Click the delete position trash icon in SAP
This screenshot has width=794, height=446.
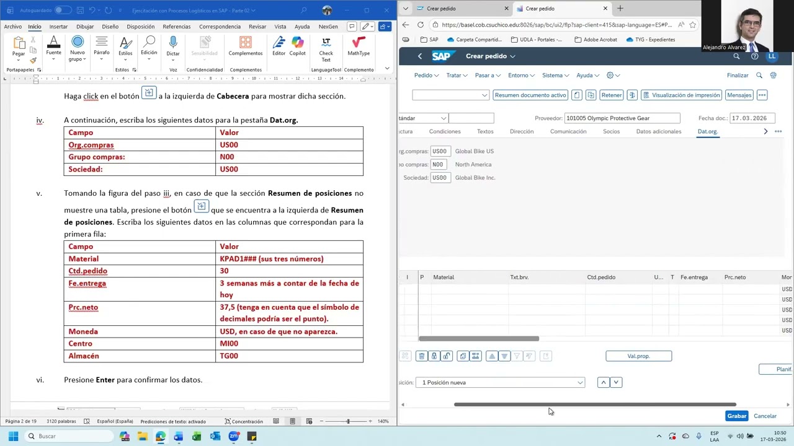[422, 356]
